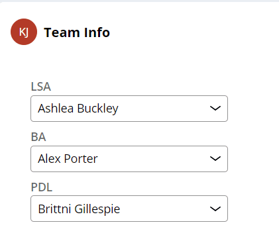Select the Alex Porter name text
279x241 pixels.
tap(68, 159)
